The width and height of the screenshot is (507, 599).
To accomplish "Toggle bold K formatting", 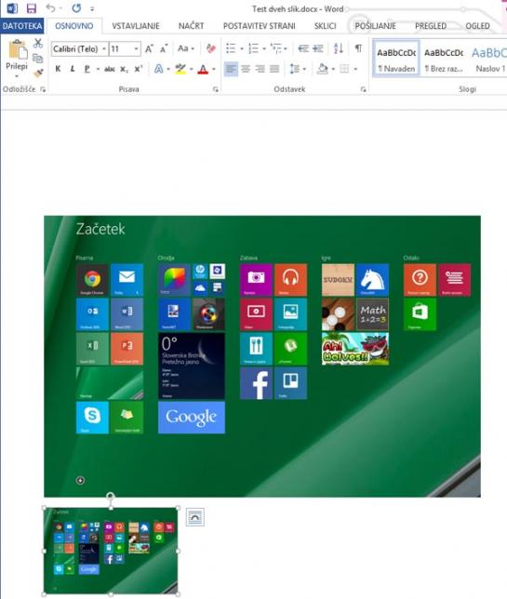I will pyautogui.click(x=58, y=69).
